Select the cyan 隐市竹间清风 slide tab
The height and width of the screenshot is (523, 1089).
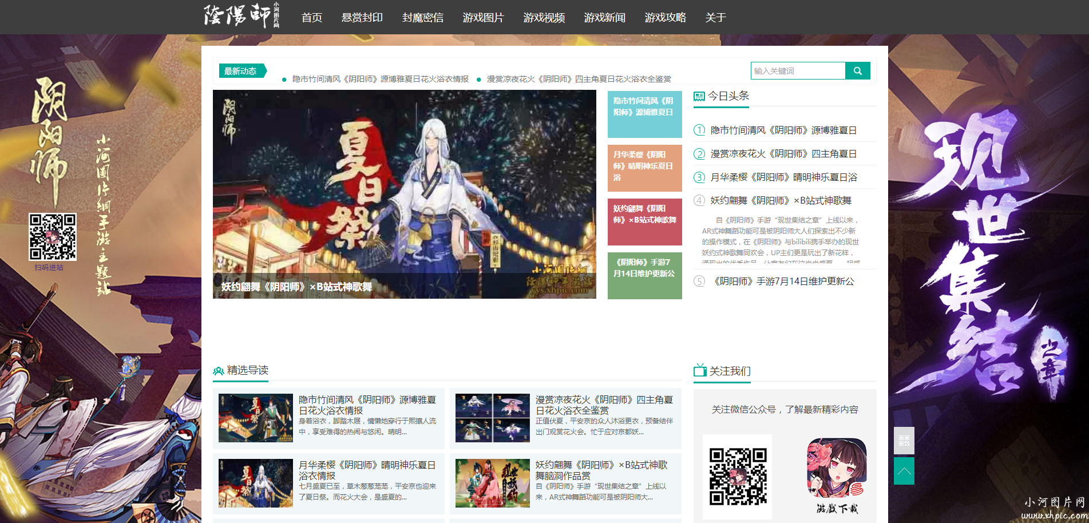[x=645, y=114]
